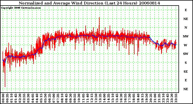Click the 16:55 time axis label

125,98
